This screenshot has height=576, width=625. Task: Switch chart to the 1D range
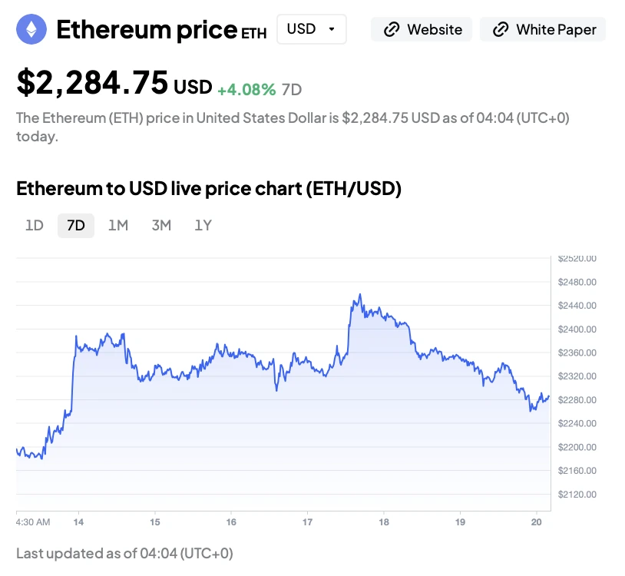tap(35, 226)
